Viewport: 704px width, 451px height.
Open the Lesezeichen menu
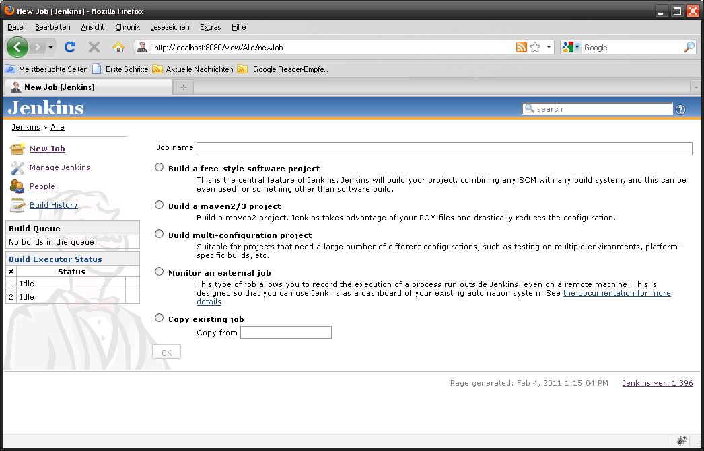[171, 27]
